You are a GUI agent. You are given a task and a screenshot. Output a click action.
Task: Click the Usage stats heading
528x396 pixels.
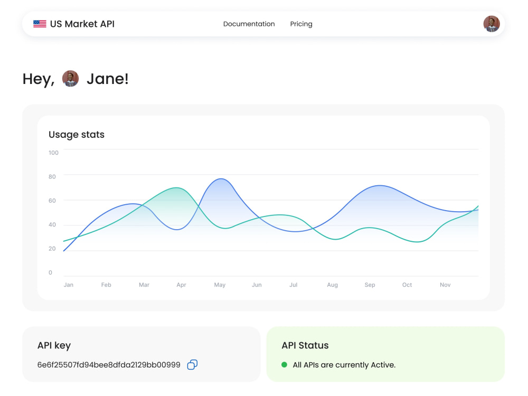(77, 134)
